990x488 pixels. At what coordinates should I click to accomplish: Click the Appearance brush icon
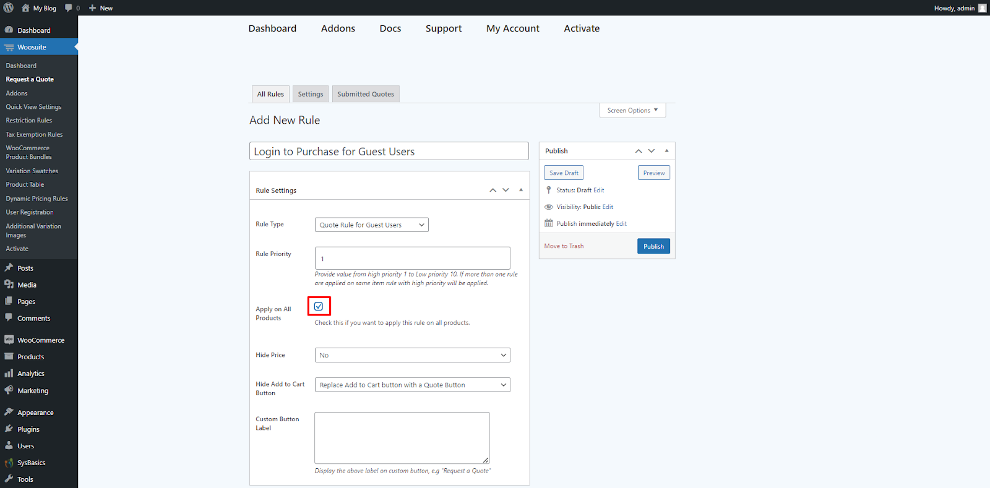click(9, 412)
